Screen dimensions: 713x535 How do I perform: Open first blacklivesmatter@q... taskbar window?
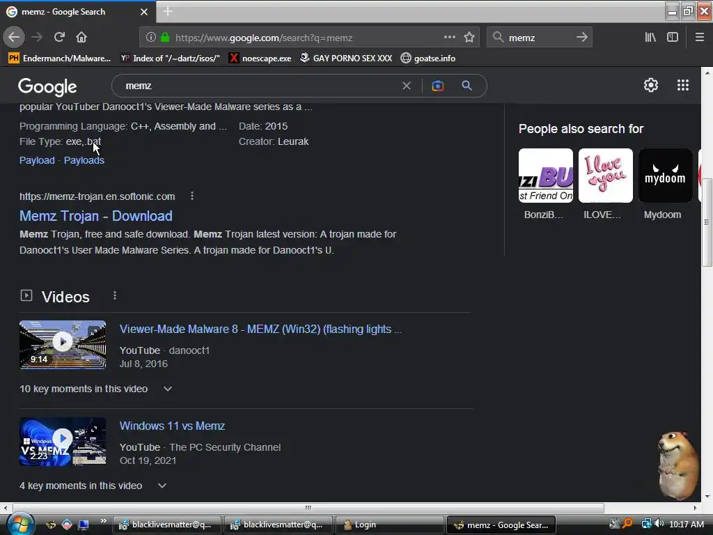coord(166,525)
